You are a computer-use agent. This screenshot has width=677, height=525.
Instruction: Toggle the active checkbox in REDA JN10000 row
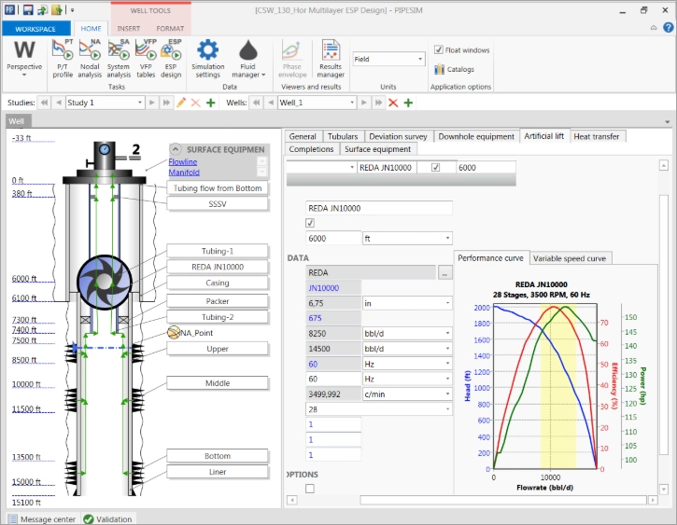pos(436,167)
